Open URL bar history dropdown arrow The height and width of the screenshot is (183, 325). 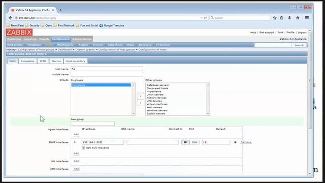pos(201,18)
